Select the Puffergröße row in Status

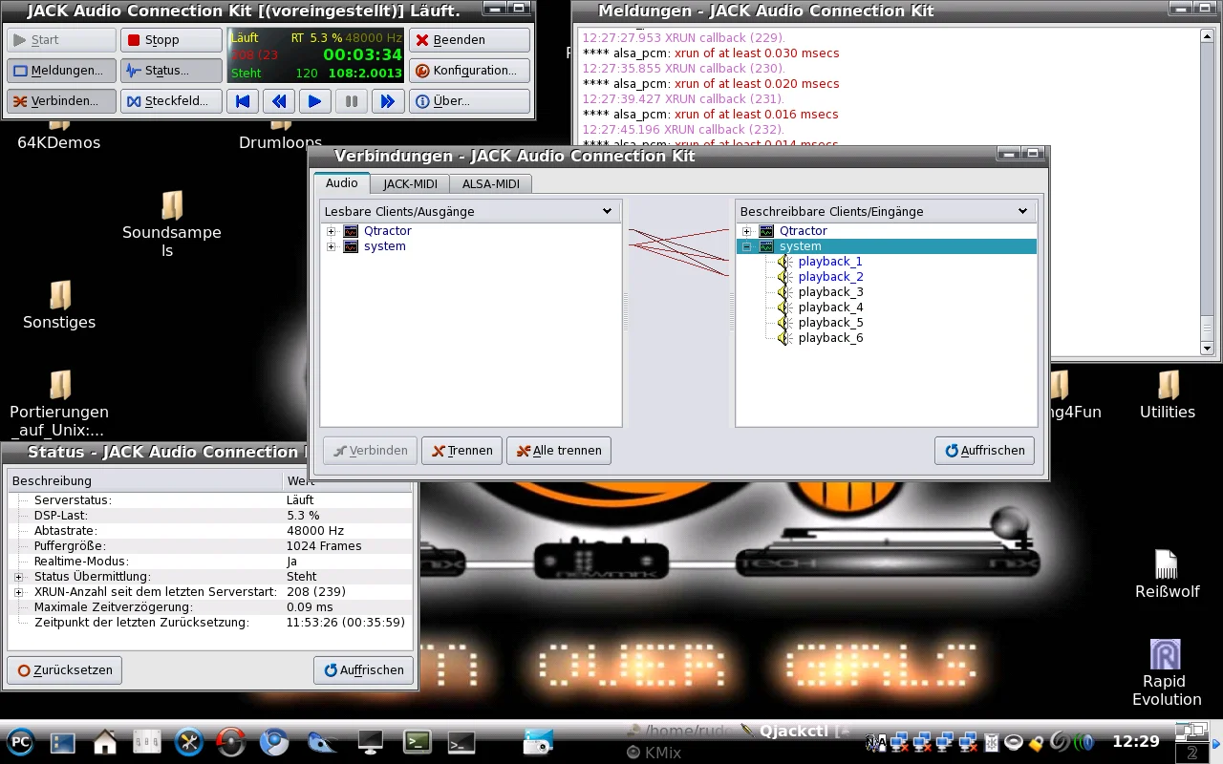click(x=210, y=546)
